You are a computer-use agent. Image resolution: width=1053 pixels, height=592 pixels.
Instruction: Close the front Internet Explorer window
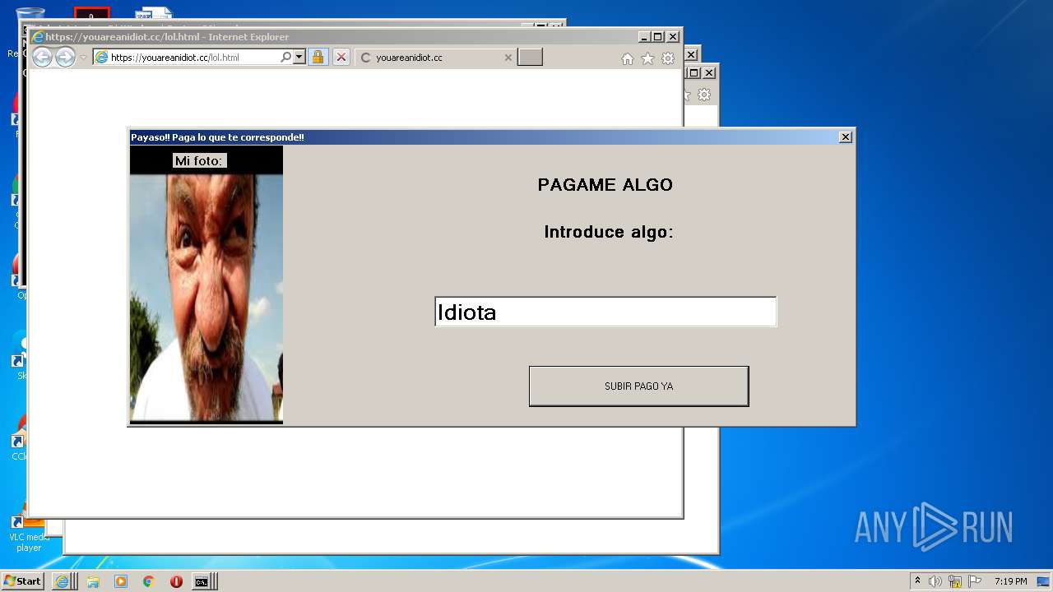(673, 37)
